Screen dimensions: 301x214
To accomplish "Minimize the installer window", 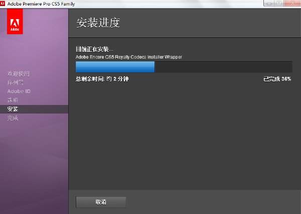I will (269, 4).
